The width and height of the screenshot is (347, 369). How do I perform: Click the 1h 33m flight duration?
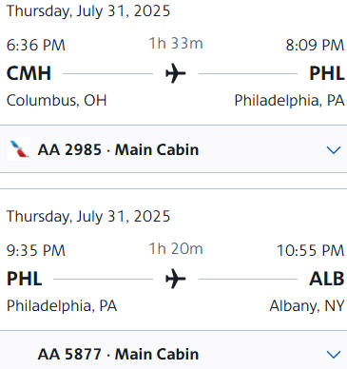click(x=176, y=43)
